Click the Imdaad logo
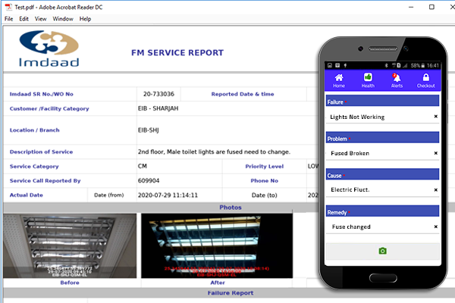The height and width of the screenshot is (303, 455). 49,48
